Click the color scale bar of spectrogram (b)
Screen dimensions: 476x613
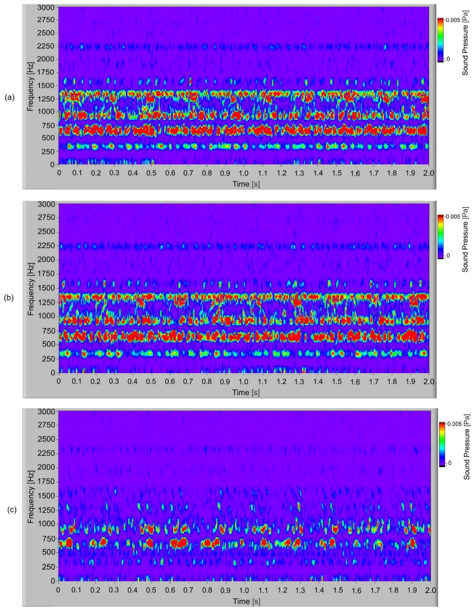[440, 236]
